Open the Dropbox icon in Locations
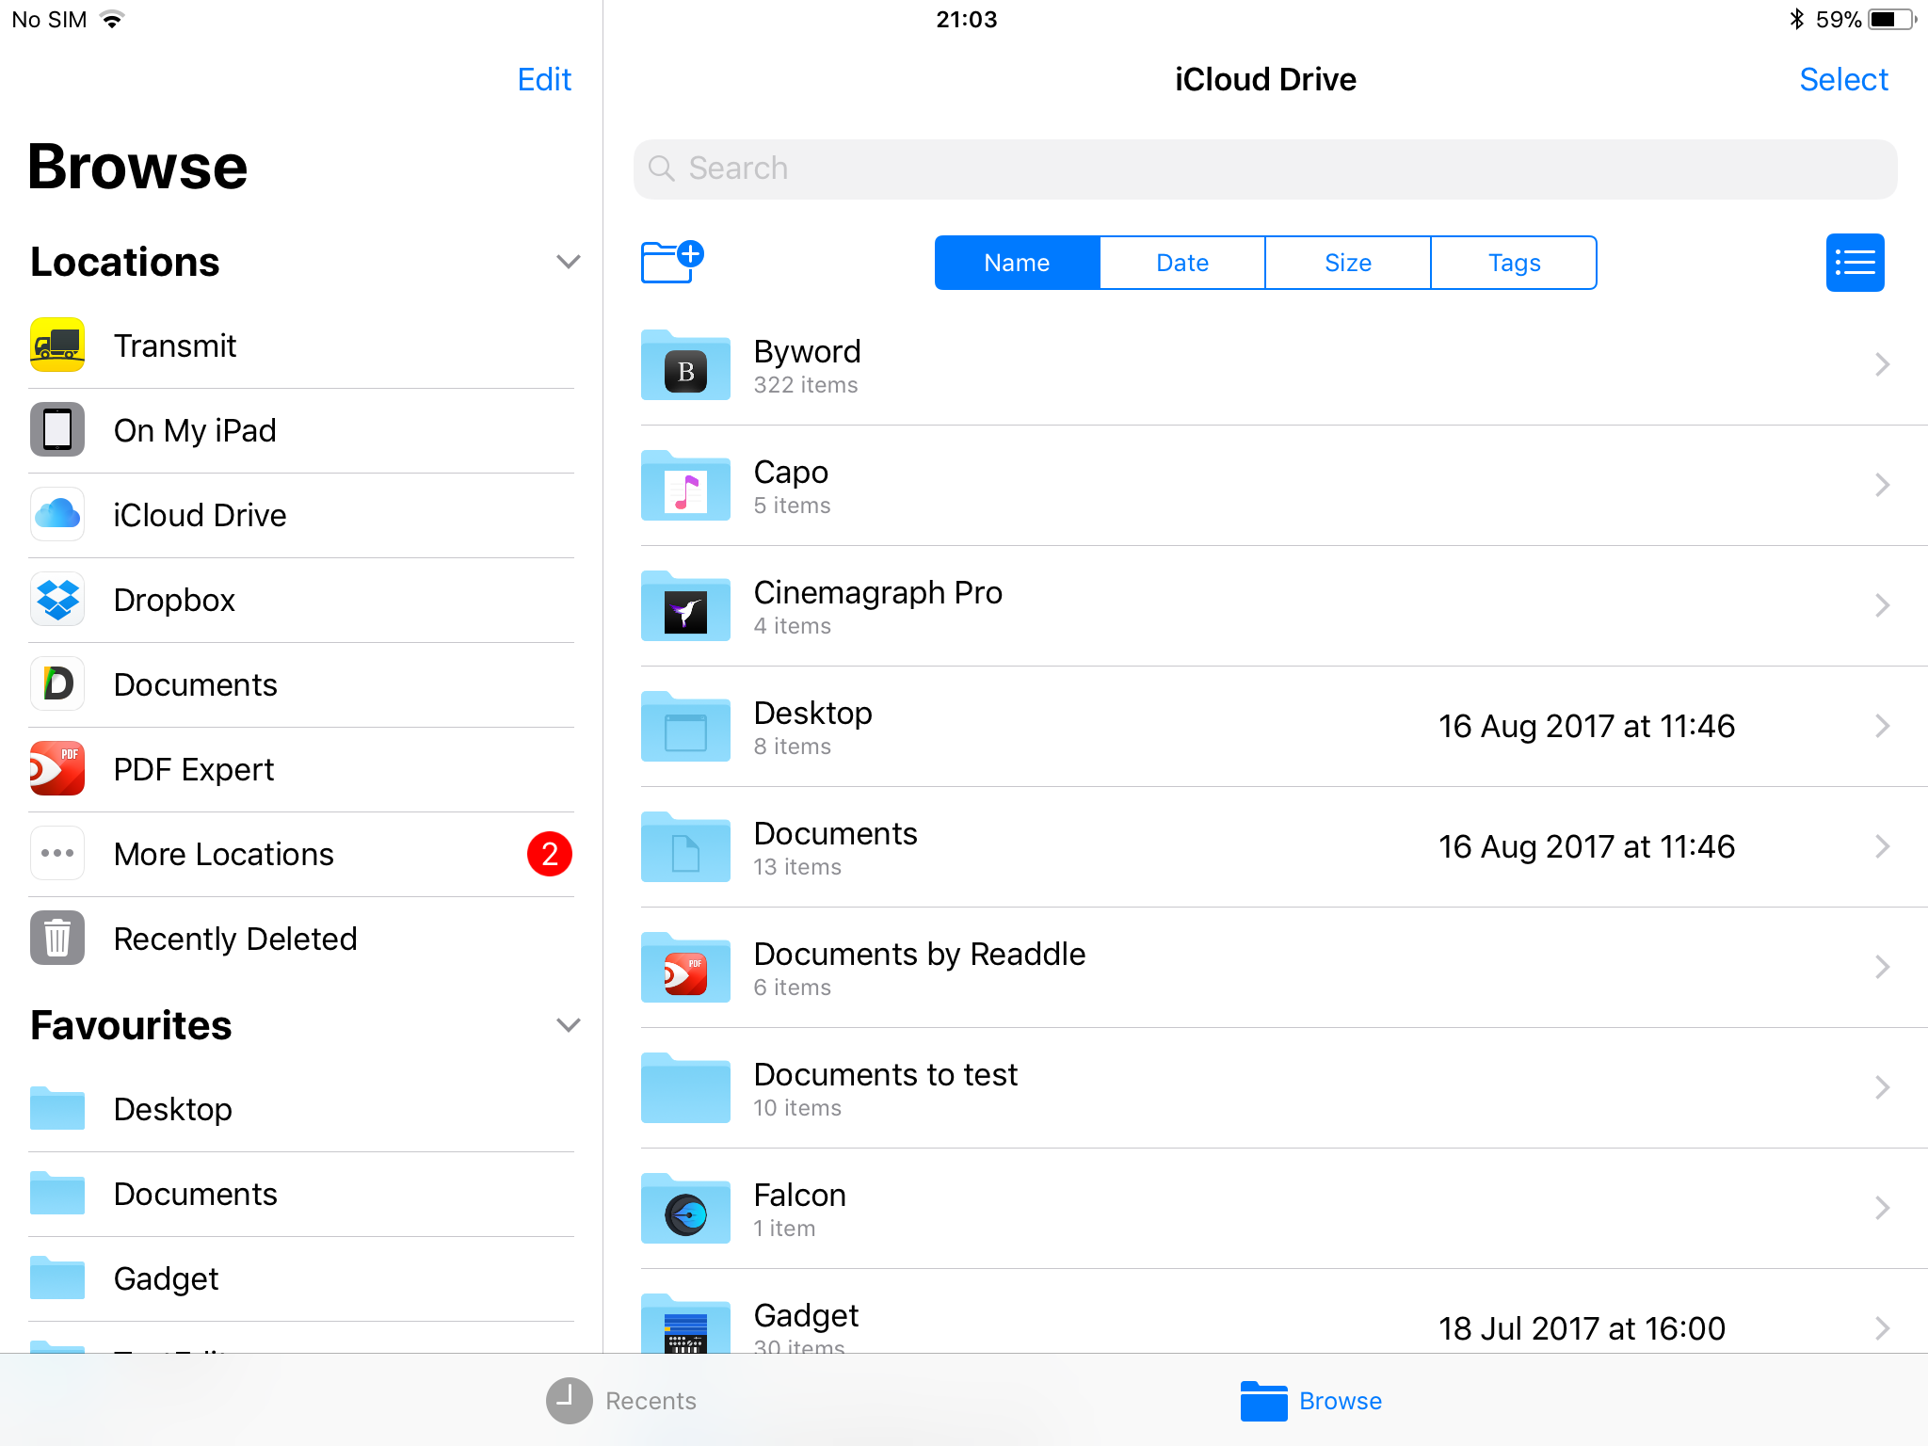Viewport: 1928px width, 1446px height. 57,600
